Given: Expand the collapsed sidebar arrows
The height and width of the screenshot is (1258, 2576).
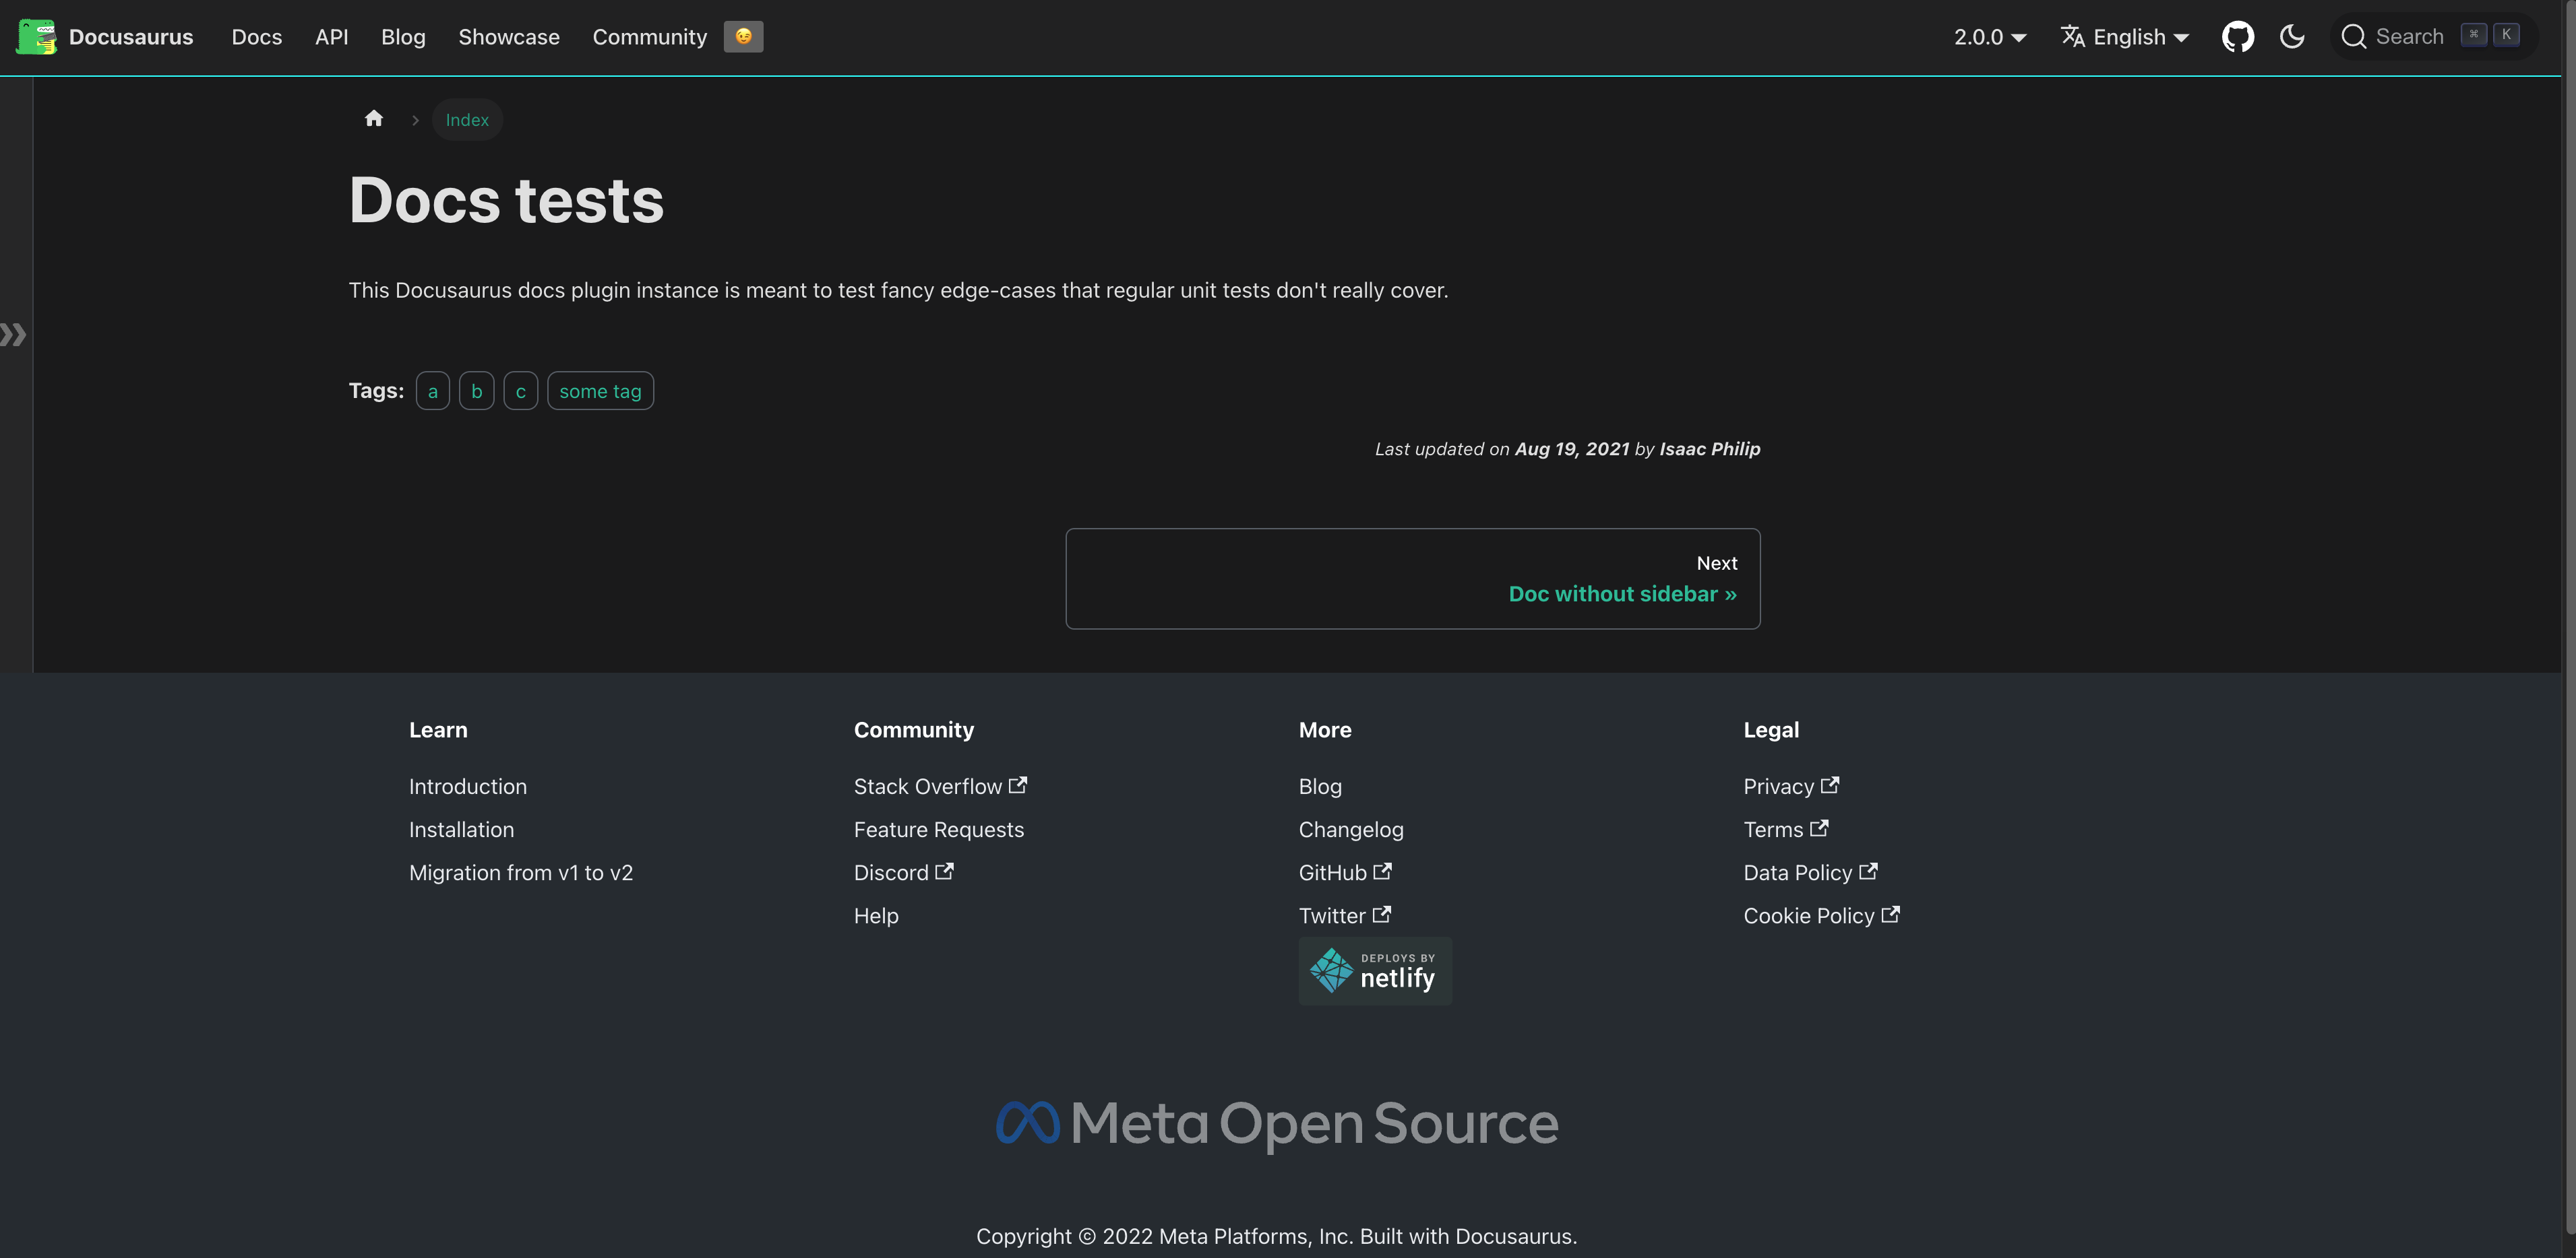Looking at the screenshot, I should pos(14,335).
